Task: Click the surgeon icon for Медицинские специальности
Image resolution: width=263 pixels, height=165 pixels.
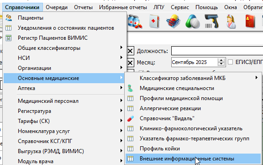Action: pyautogui.click(x=130, y=88)
